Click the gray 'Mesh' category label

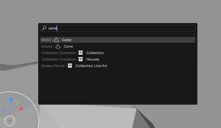coord(46,40)
